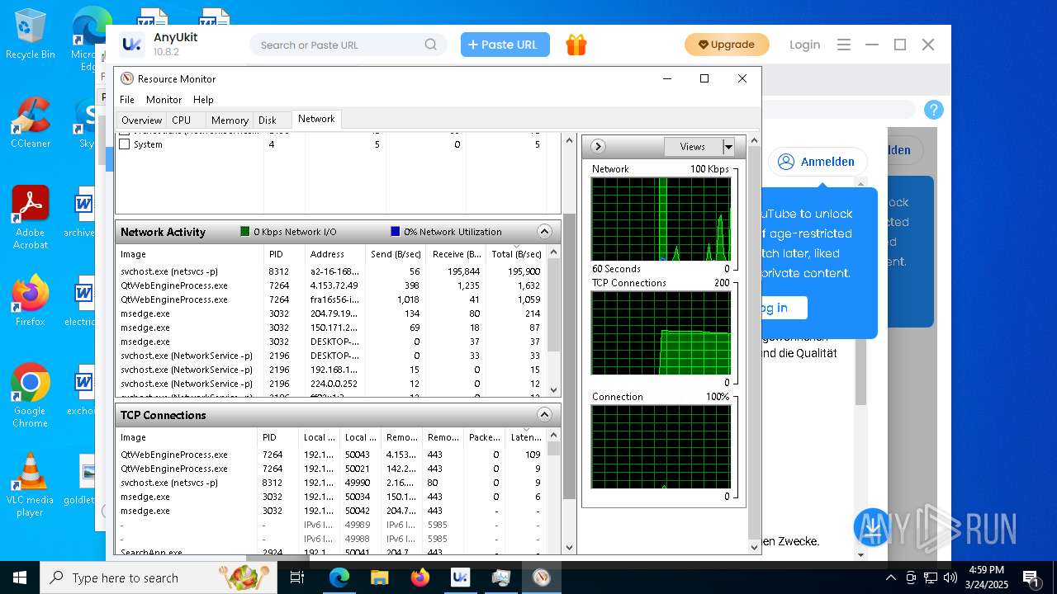Select the msedge.exe row with 204.79 address

(x=330, y=313)
